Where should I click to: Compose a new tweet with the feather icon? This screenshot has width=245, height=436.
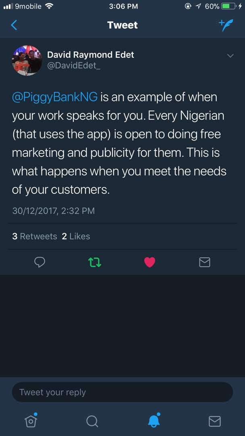pos(226,25)
